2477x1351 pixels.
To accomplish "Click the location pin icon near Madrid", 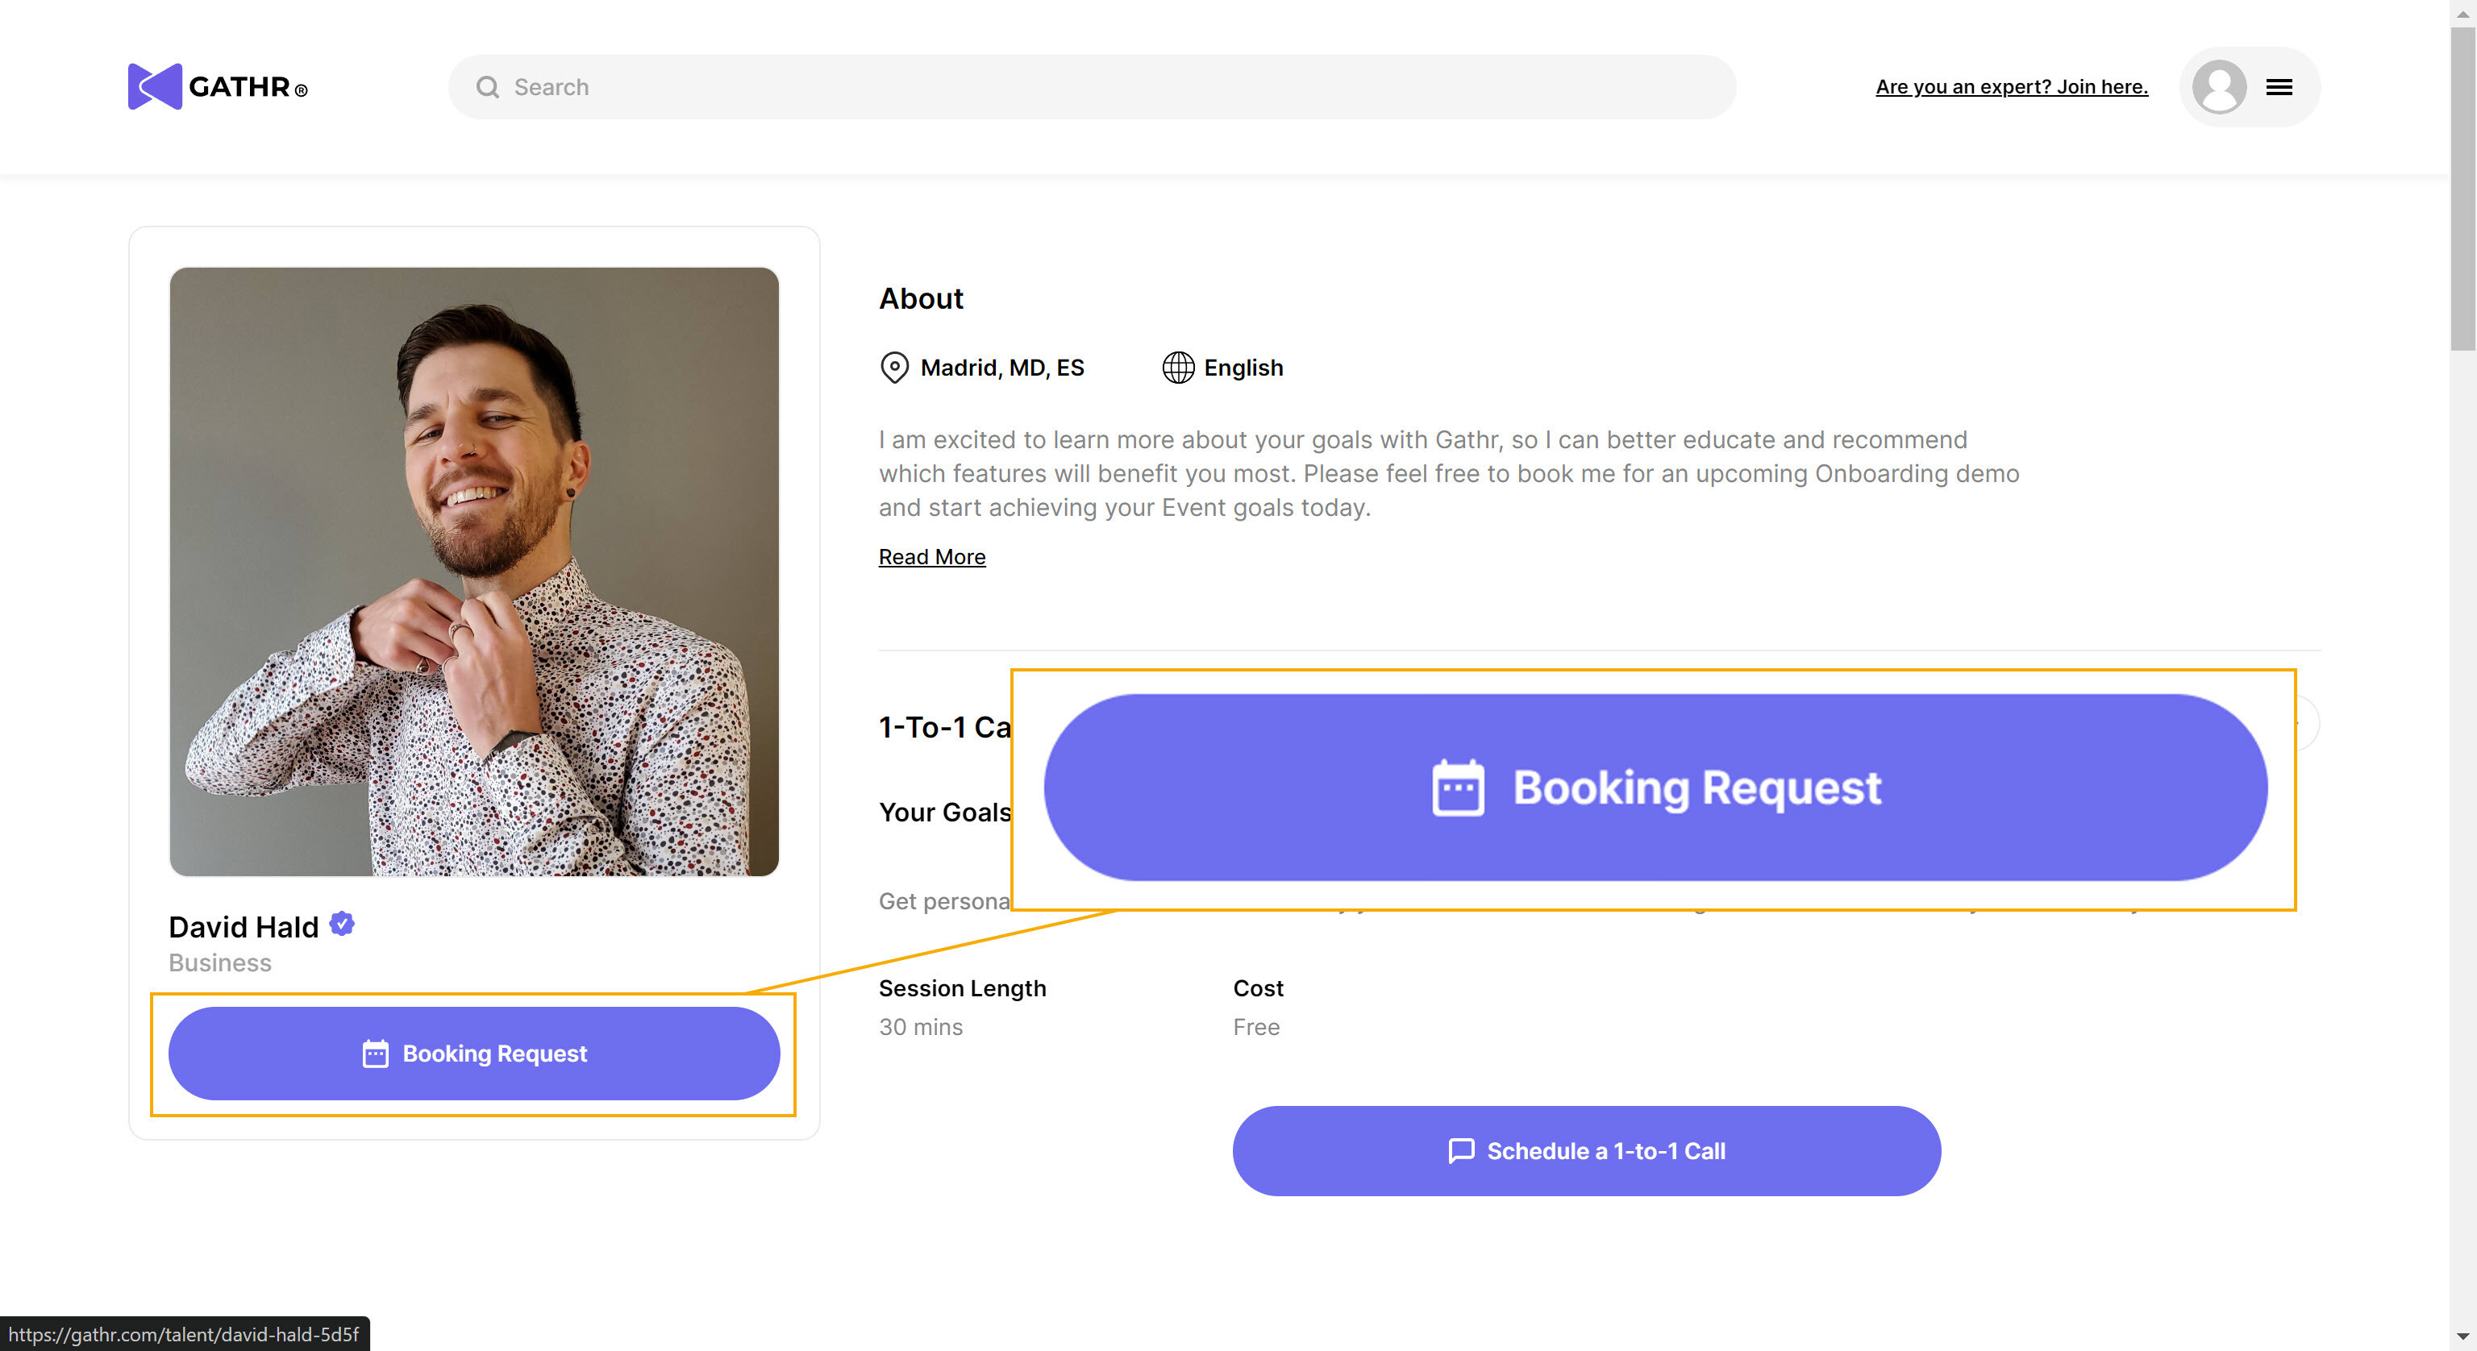I will tap(894, 368).
